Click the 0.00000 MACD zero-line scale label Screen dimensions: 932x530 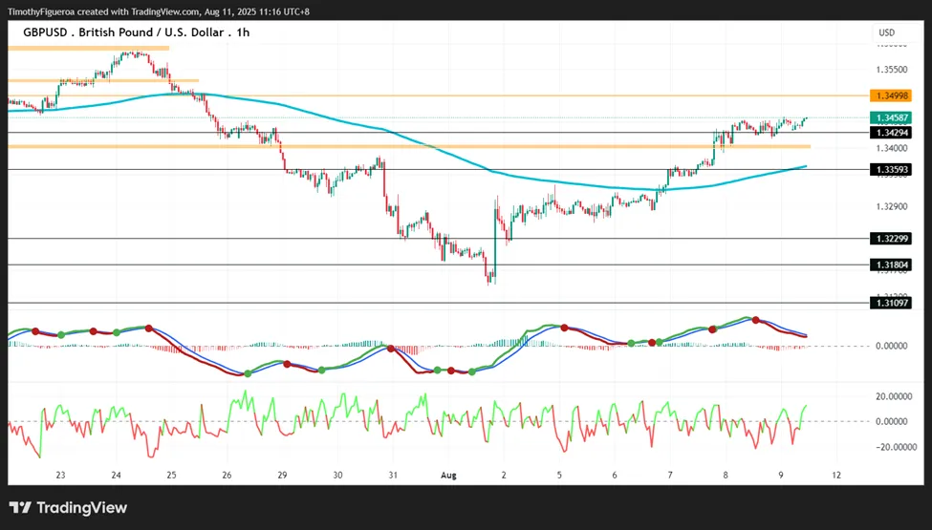point(892,346)
